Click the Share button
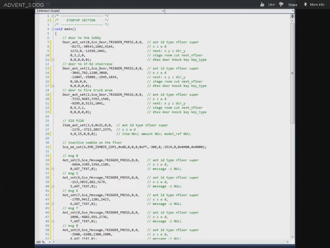This screenshot has height=248, width=330. point(293,5)
